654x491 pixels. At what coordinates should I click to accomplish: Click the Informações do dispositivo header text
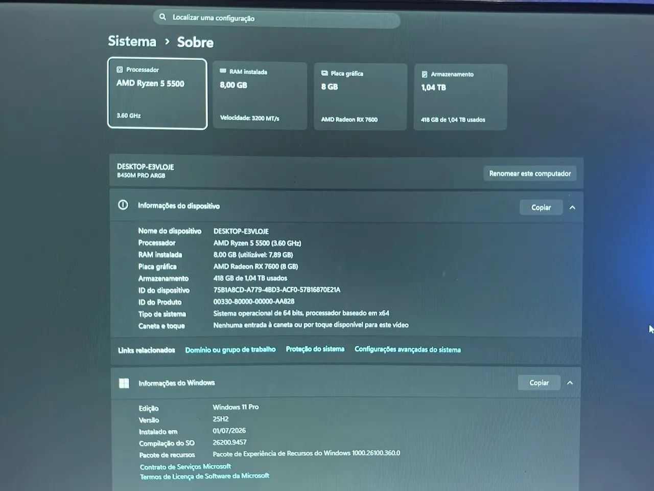(179, 206)
